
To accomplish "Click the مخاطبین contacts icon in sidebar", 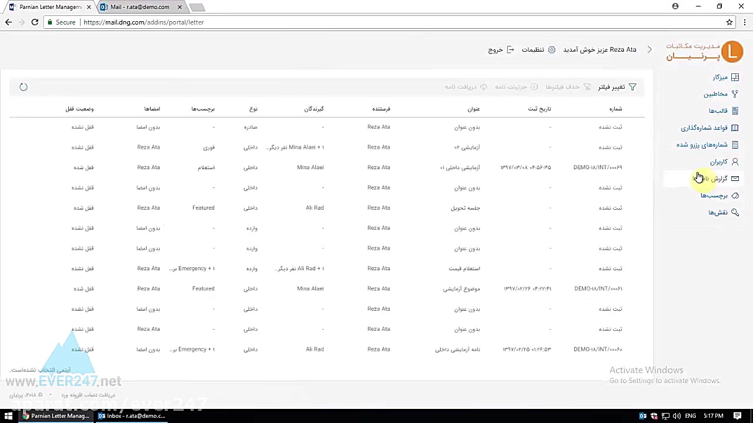I will click(735, 94).
